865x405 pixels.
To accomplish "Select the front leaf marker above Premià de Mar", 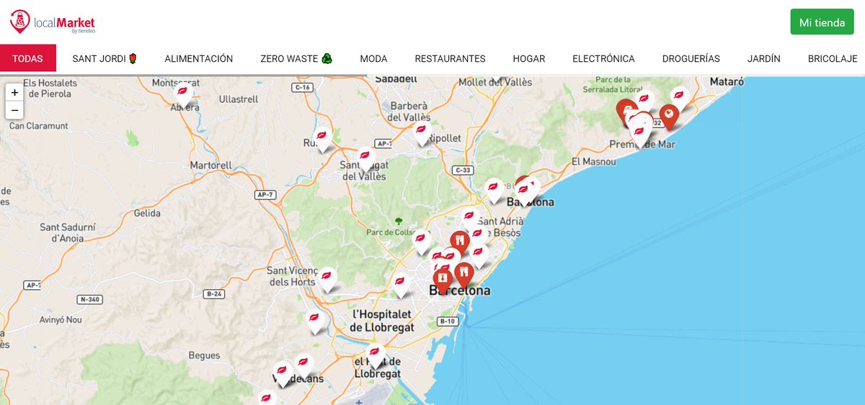I will [639, 134].
